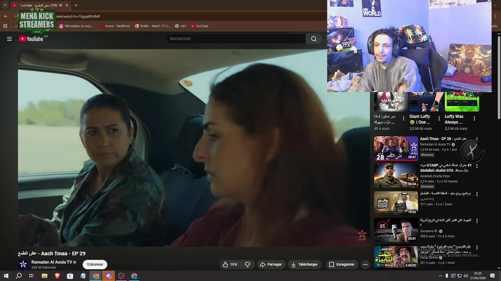Open options menu for 327 vues video

pos(477,194)
